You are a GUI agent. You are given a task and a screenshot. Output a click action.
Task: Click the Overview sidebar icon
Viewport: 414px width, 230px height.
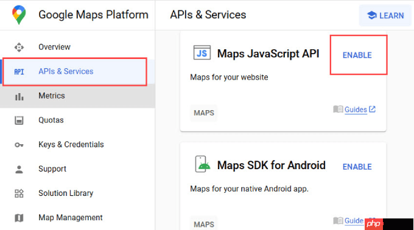click(19, 47)
